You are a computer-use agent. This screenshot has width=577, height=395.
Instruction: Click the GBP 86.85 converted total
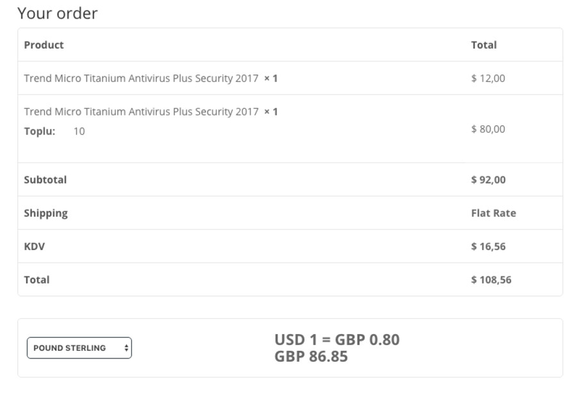311,356
